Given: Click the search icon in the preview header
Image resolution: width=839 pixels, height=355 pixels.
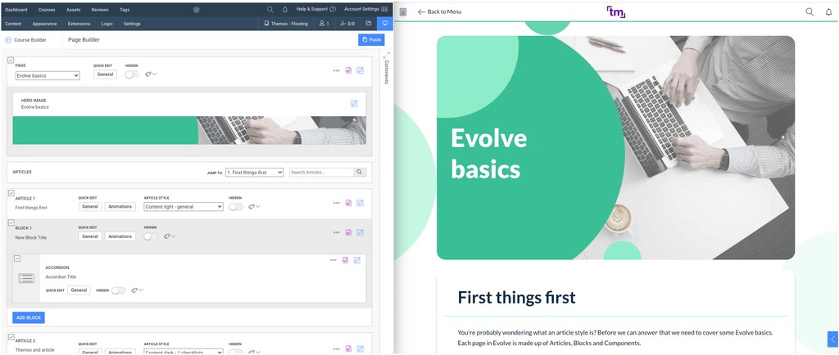Looking at the screenshot, I should pos(810,11).
